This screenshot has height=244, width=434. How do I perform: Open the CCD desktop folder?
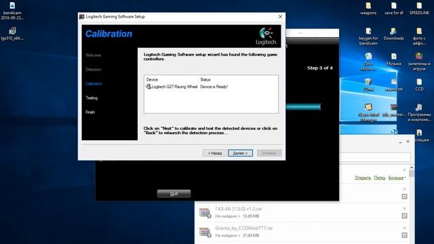tap(419, 85)
